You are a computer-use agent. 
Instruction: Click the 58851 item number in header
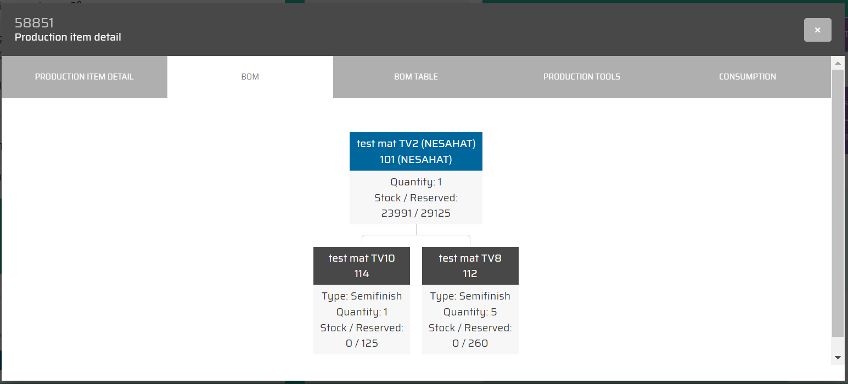coord(34,23)
